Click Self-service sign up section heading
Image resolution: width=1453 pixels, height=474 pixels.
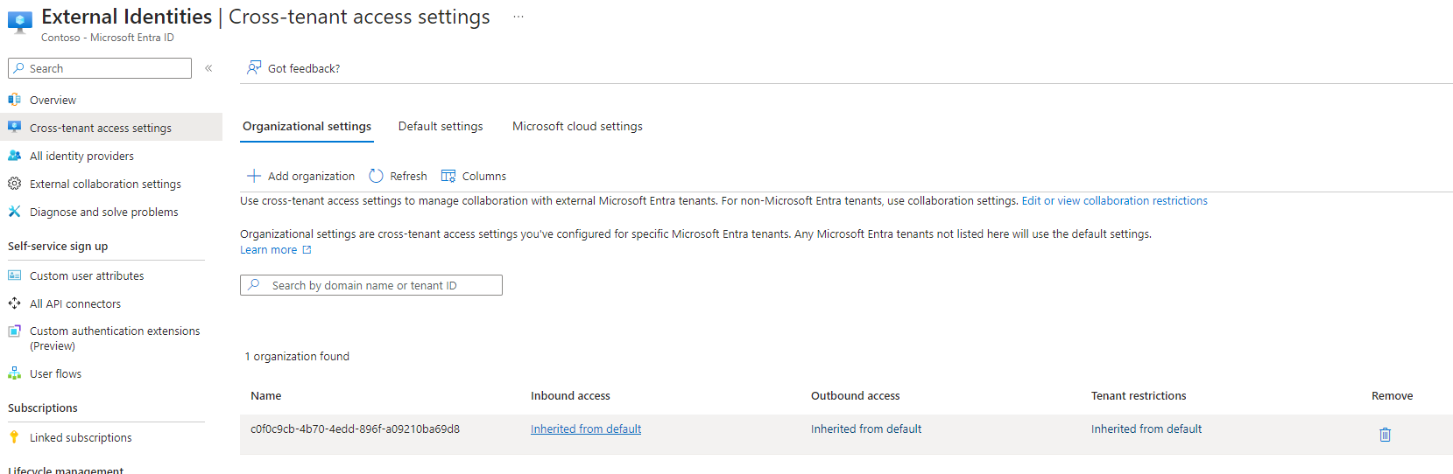click(58, 247)
